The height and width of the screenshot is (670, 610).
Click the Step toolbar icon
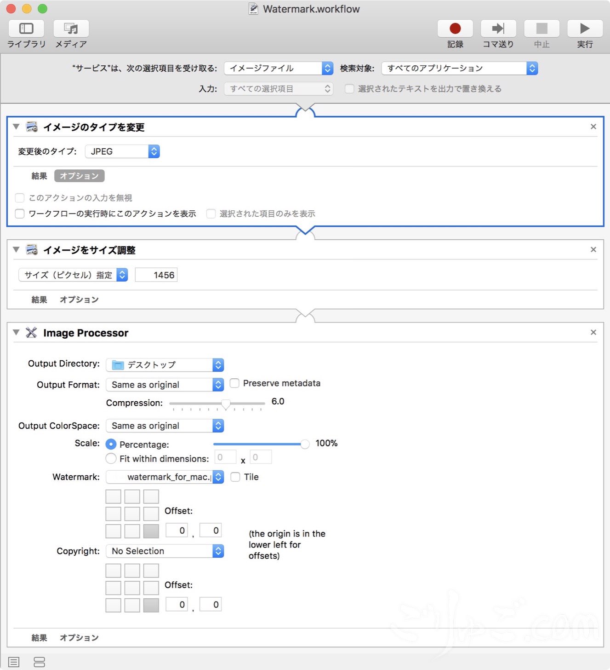tap(498, 29)
